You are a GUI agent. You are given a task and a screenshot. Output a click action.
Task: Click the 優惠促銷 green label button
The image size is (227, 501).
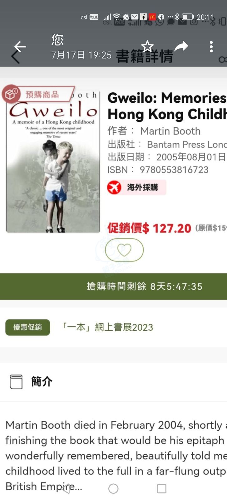pyautogui.click(x=27, y=327)
